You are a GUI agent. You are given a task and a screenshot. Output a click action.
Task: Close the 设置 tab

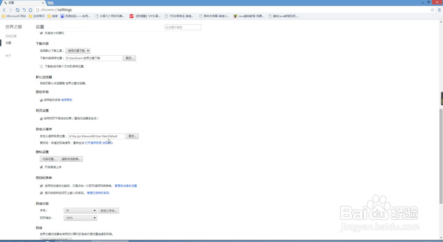click(x=43, y=3)
